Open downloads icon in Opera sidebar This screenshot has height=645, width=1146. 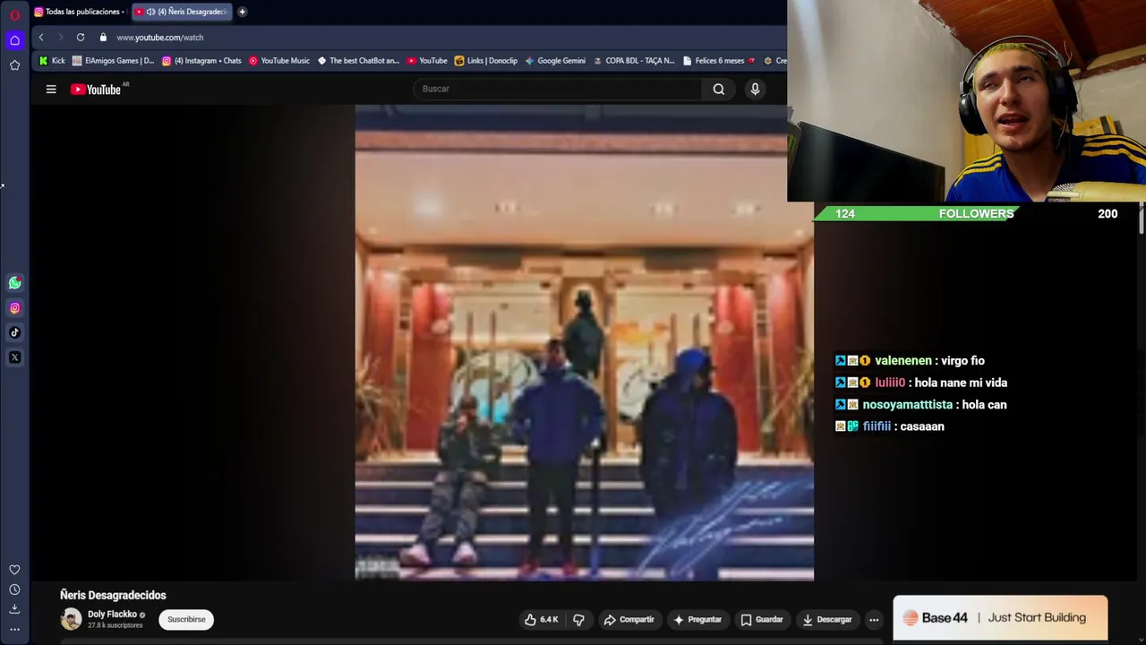(x=14, y=609)
